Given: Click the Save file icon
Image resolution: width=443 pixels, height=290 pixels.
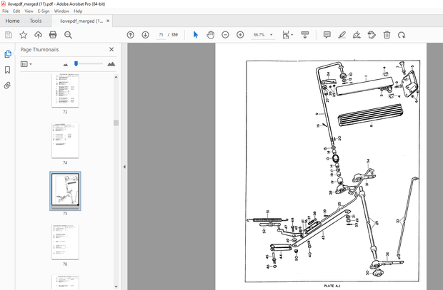Looking at the screenshot, I should click(9, 35).
